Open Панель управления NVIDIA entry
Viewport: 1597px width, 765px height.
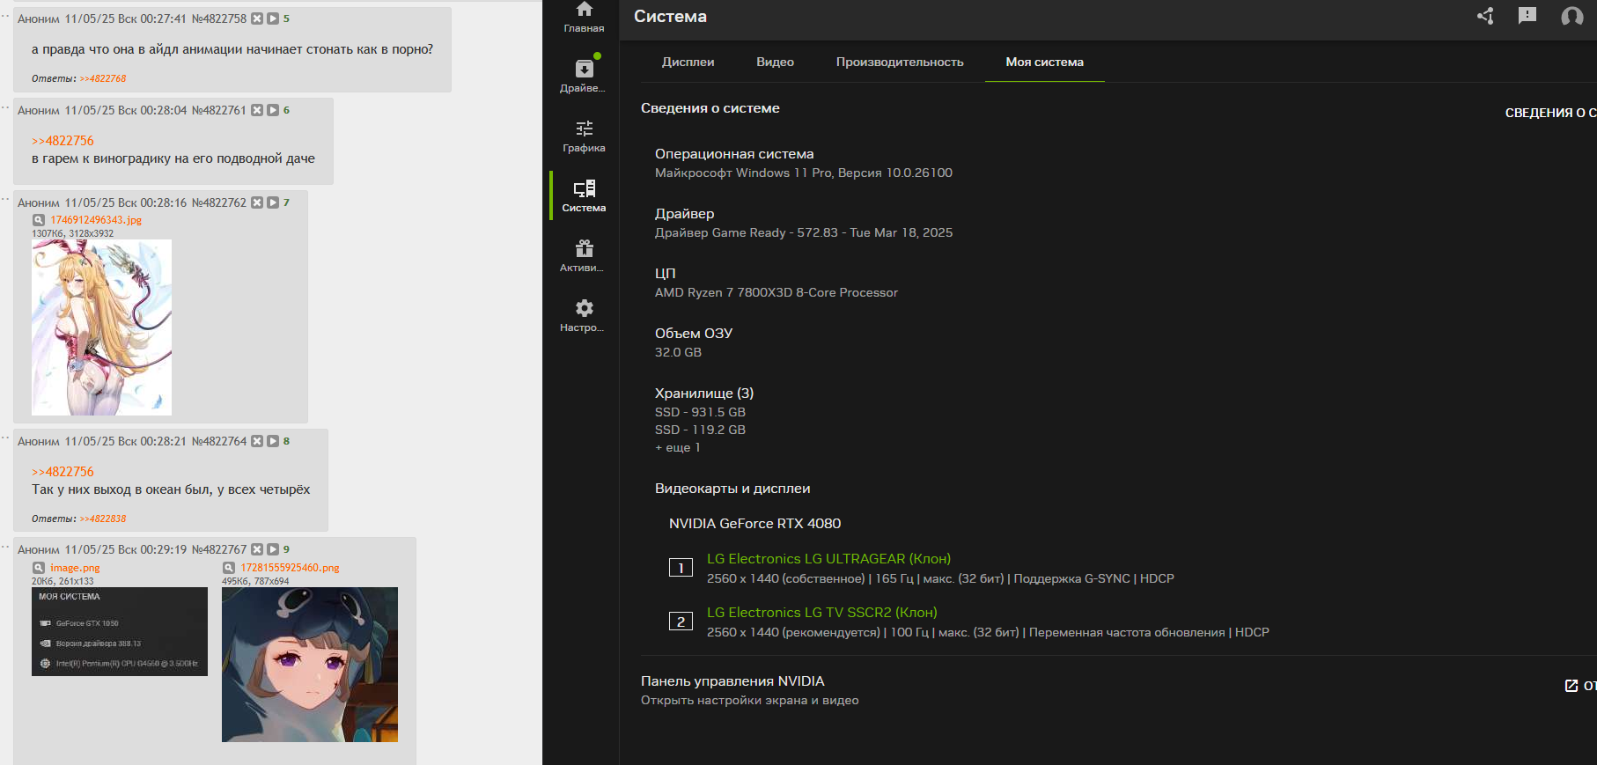pos(732,680)
